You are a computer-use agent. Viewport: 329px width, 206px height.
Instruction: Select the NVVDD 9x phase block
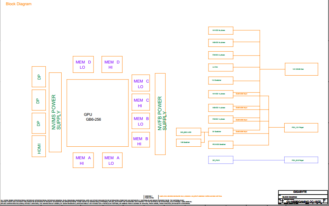pos(221,31)
